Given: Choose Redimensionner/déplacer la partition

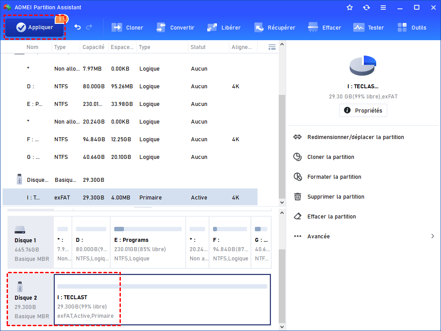Looking at the screenshot, I should point(355,137).
